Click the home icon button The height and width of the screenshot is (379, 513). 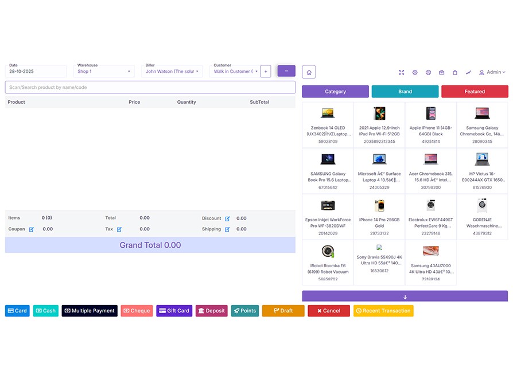point(309,72)
